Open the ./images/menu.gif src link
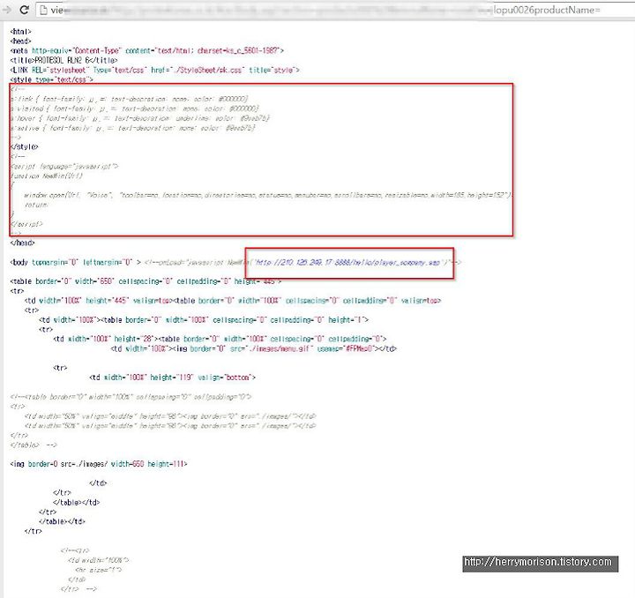This screenshot has height=598, width=635. (x=280, y=348)
